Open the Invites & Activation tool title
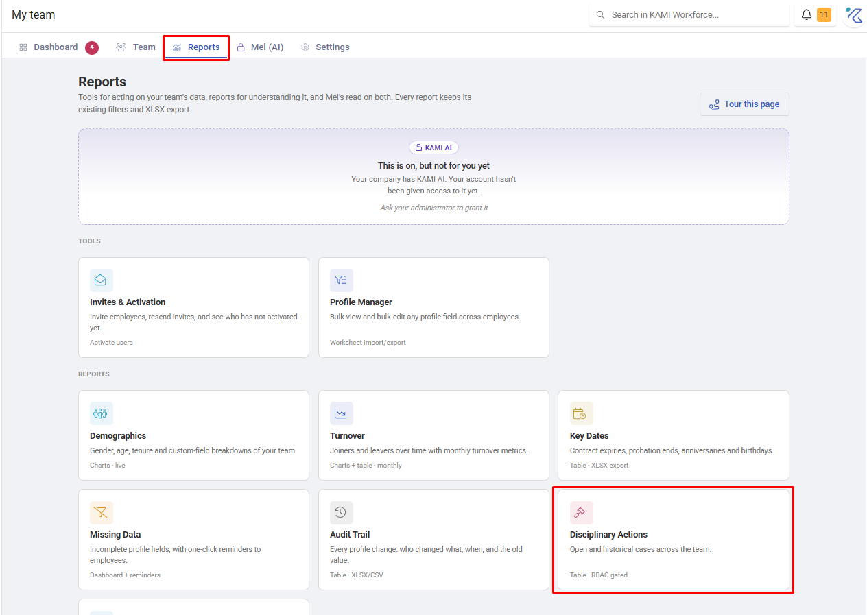 tap(128, 302)
